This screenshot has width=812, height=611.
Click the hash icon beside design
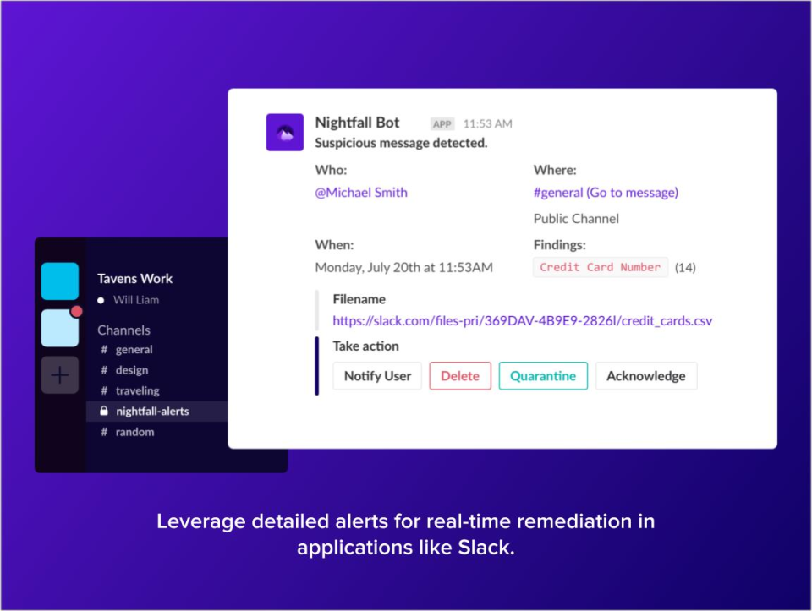103,370
